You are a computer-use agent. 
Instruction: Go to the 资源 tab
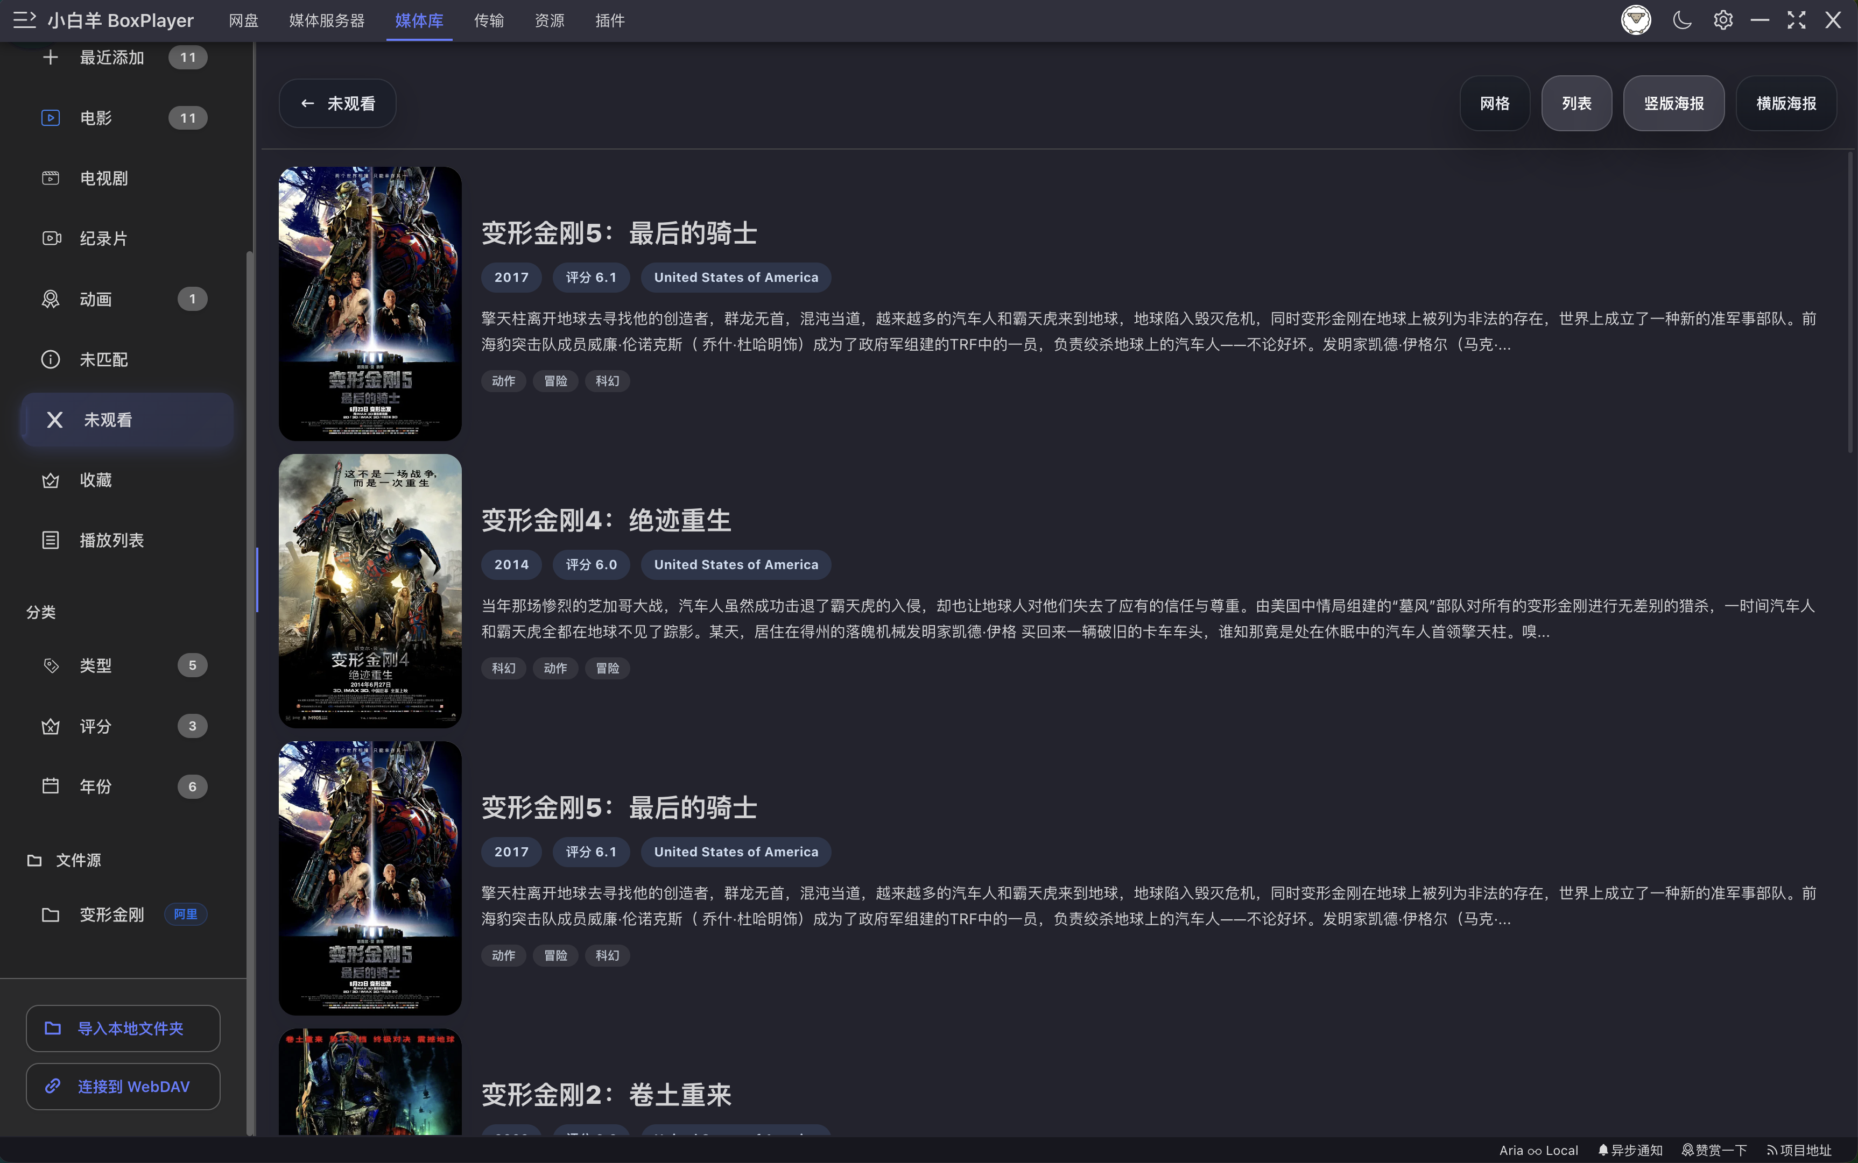550,21
